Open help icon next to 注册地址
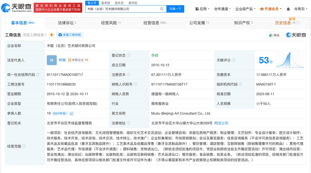 pyautogui.click(x=128, y=123)
